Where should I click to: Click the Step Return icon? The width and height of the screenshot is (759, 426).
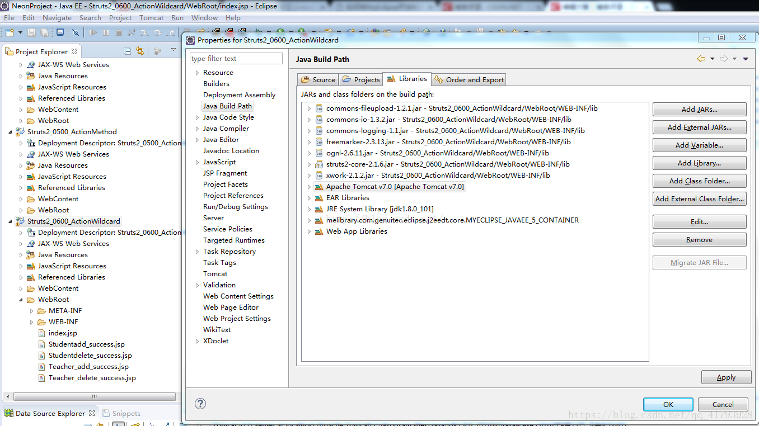pyautogui.click(x=170, y=33)
